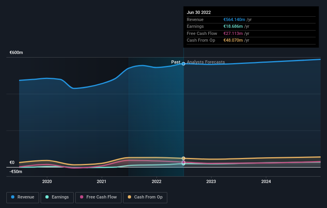This screenshot has width=327, height=208.
Task: Toggle the Earnings legend button
Action: [57, 197]
